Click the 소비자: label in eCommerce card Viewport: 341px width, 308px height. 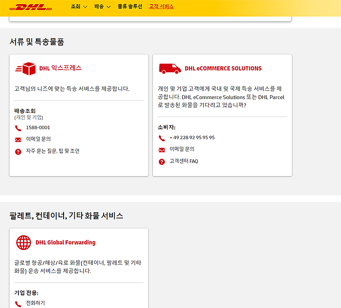167,127
